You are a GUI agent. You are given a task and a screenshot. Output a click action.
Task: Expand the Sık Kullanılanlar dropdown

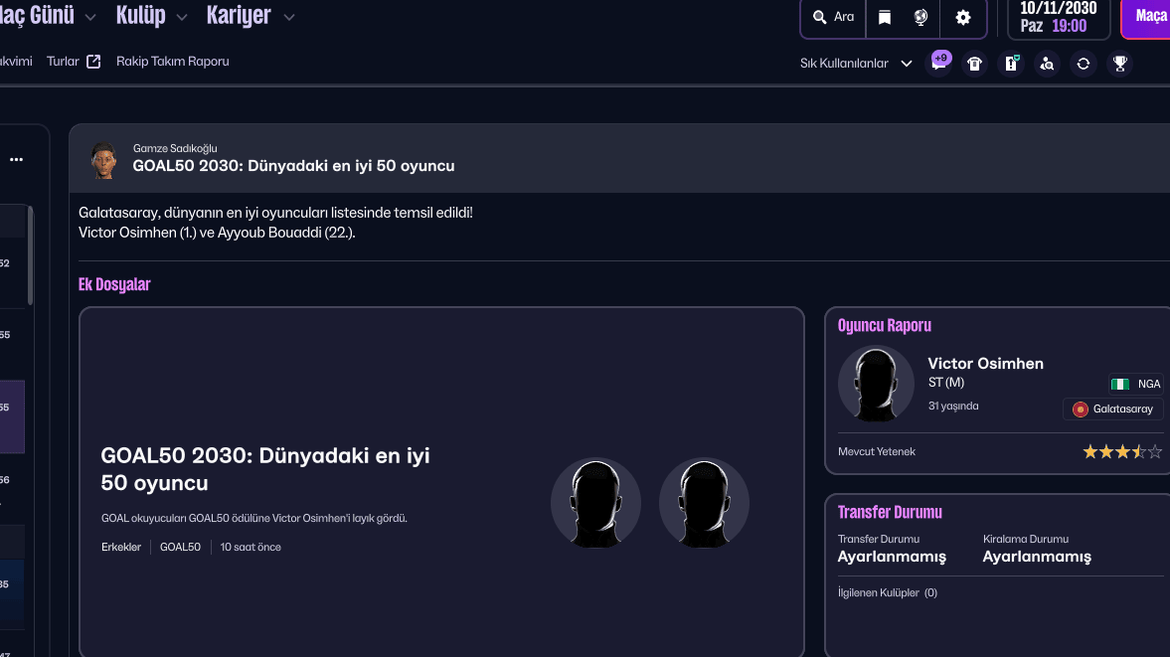pyautogui.click(x=856, y=64)
